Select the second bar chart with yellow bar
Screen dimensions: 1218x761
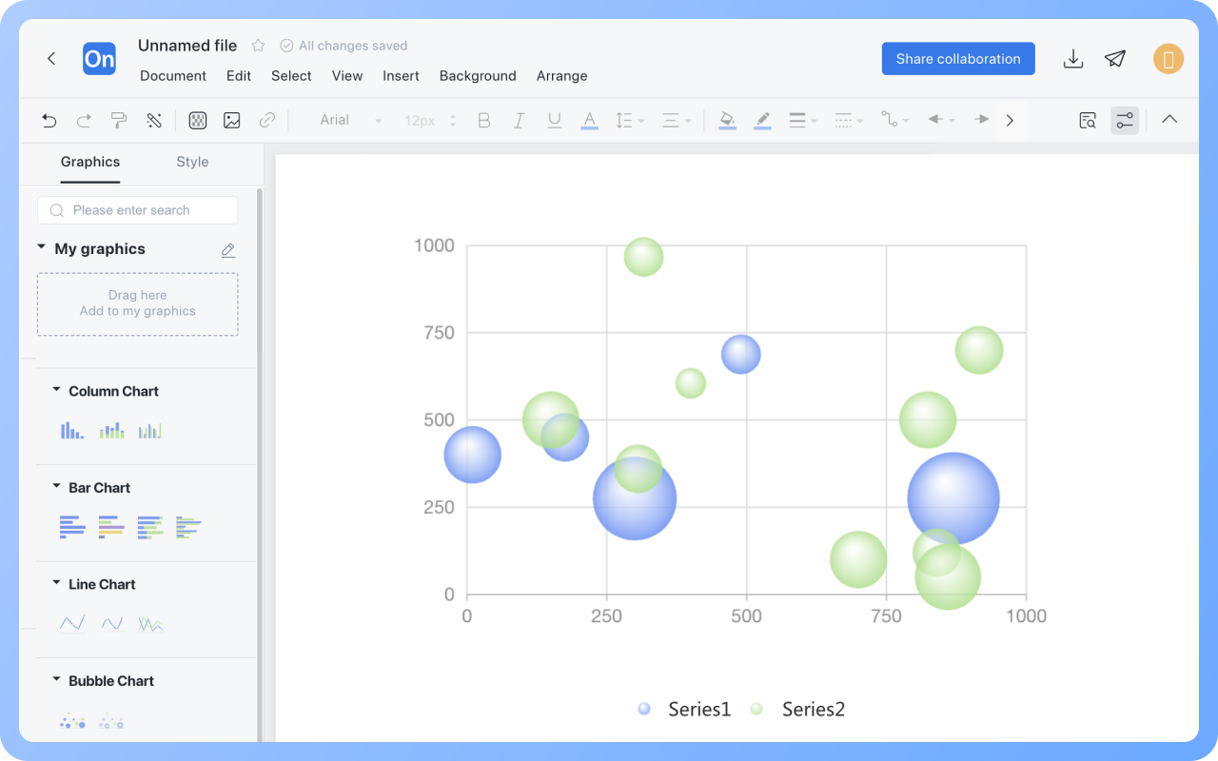coord(111,527)
